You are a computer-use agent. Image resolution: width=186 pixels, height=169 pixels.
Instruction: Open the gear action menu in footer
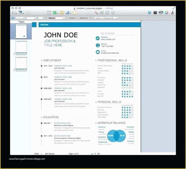click(99, 154)
